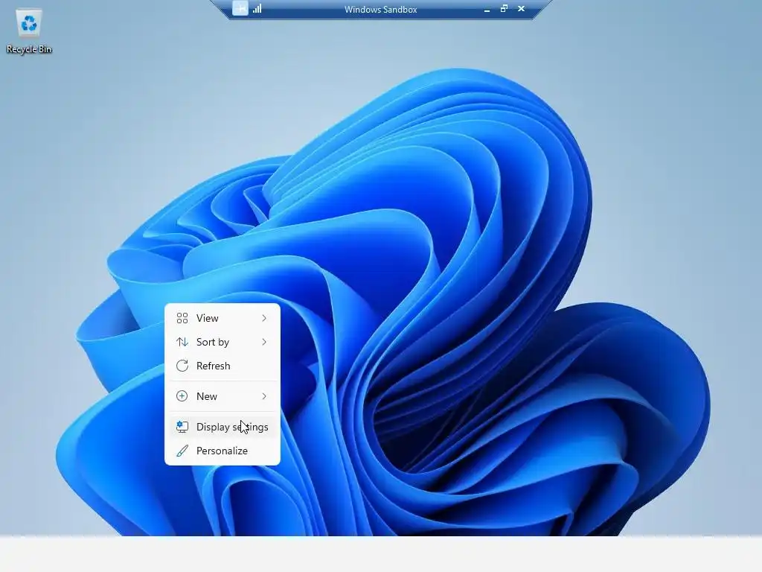Close the Windows Sandbox connection bar

(x=521, y=9)
